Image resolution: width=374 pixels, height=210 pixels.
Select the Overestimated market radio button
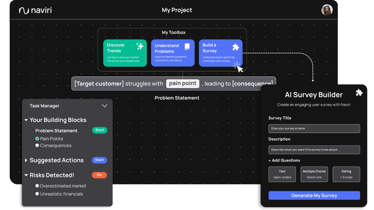(37, 186)
